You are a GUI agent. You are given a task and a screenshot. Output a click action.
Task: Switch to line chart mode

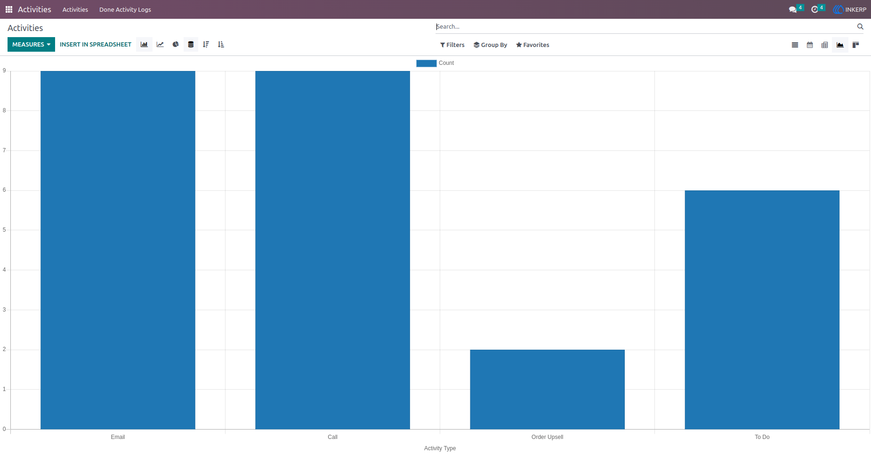tap(160, 45)
